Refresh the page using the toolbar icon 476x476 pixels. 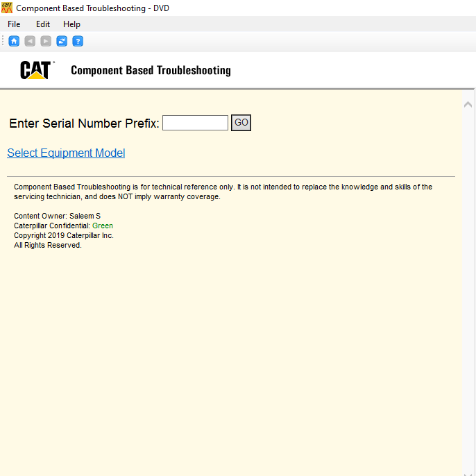62,41
